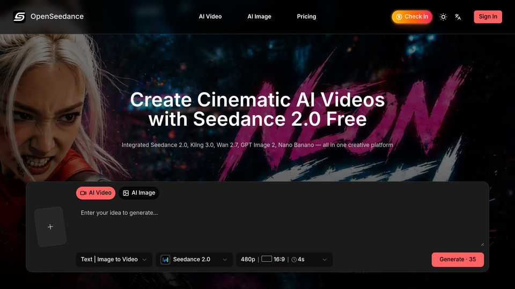Add a reference image with plus tile

tap(50, 227)
